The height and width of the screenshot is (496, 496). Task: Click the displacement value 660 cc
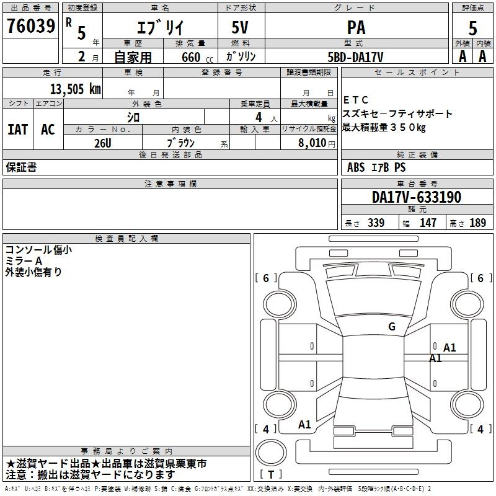197,57
